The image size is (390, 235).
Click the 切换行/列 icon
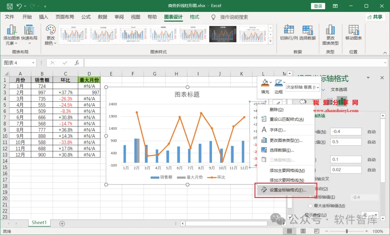289,30
